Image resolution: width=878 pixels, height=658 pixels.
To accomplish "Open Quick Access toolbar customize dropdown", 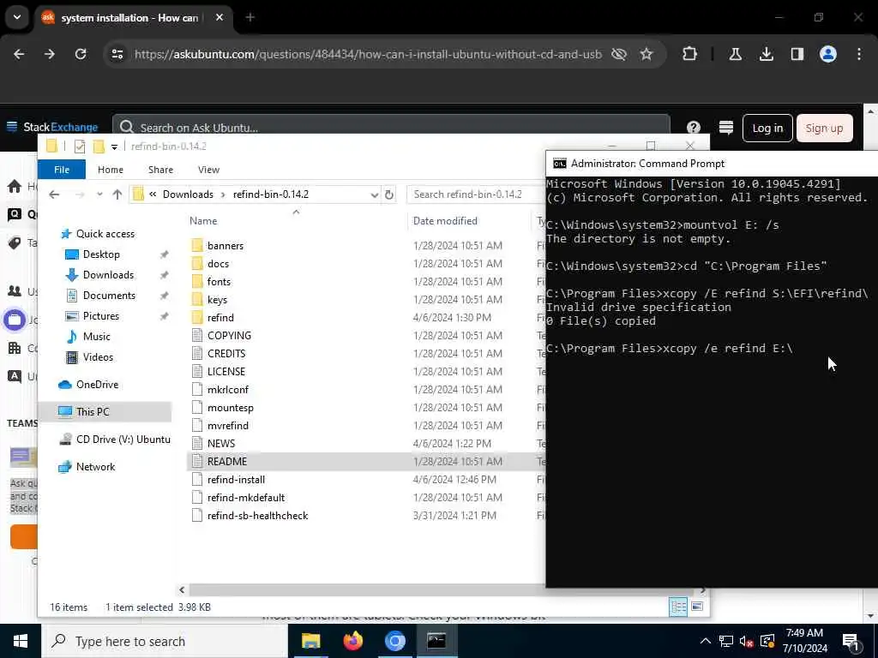I will coord(114,147).
